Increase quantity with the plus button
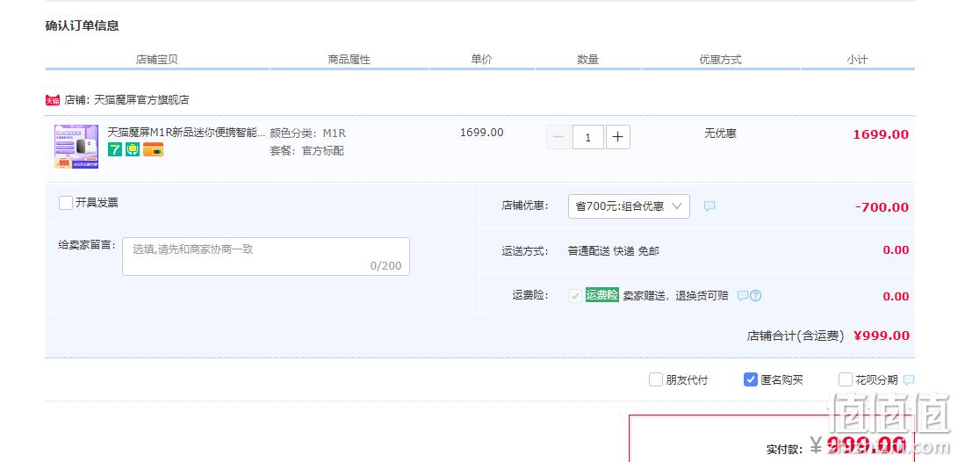Image resolution: width=958 pixels, height=462 pixels. (617, 137)
